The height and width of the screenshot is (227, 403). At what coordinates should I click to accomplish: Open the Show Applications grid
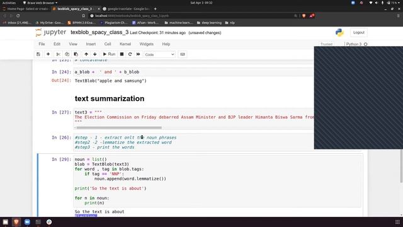397,222
